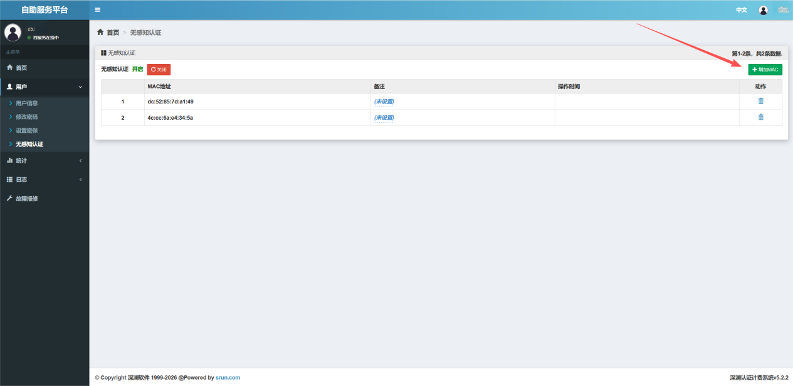Turn off 无感知认证 with the 关闭 button

(159, 70)
